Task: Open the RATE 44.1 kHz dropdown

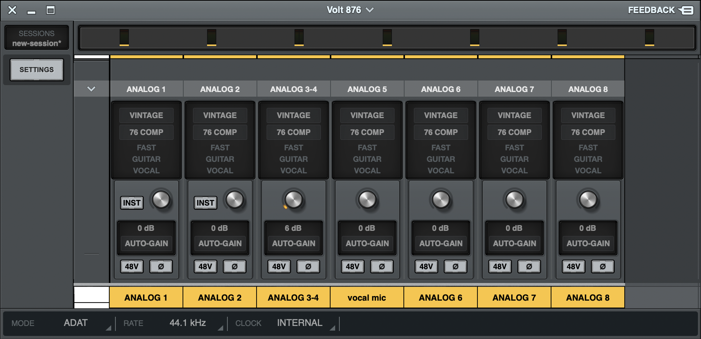Action: (188, 323)
